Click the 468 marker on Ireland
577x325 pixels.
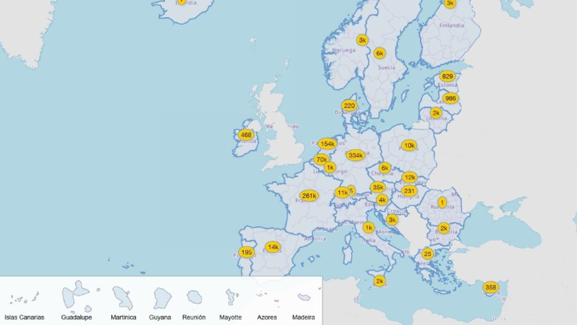pyautogui.click(x=246, y=135)
